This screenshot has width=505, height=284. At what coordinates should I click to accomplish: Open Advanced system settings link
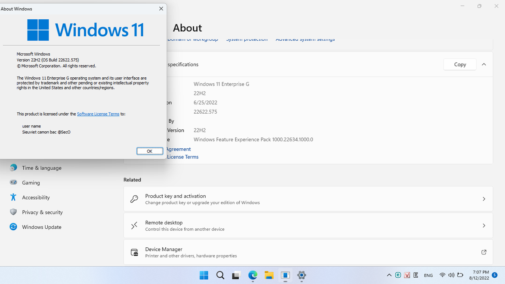point(305,39)
